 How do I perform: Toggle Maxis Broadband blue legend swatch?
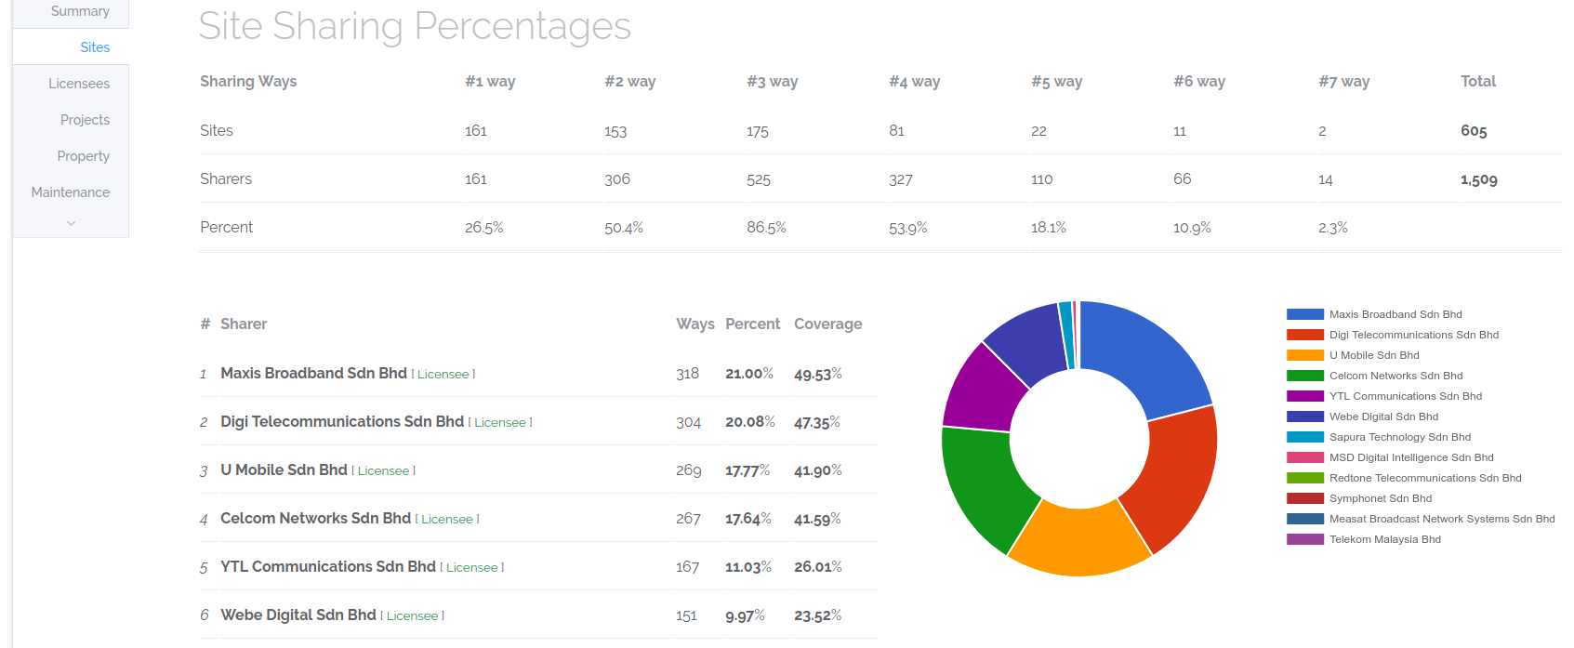pyautogui.click(x=1305, y=314)
